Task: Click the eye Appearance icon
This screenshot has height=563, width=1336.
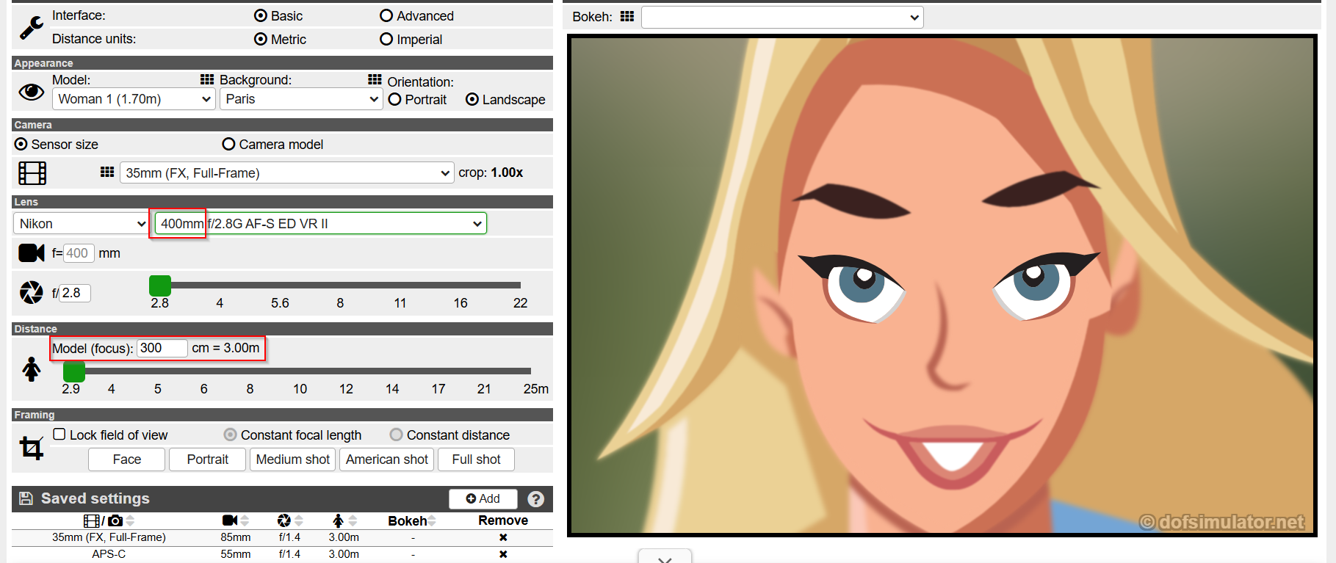Action: coord(31,92)
